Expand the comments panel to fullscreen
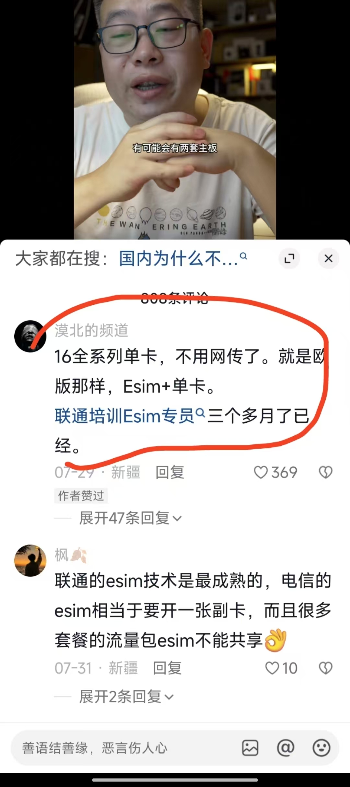350x787 pixels. [x=289, y=258]
